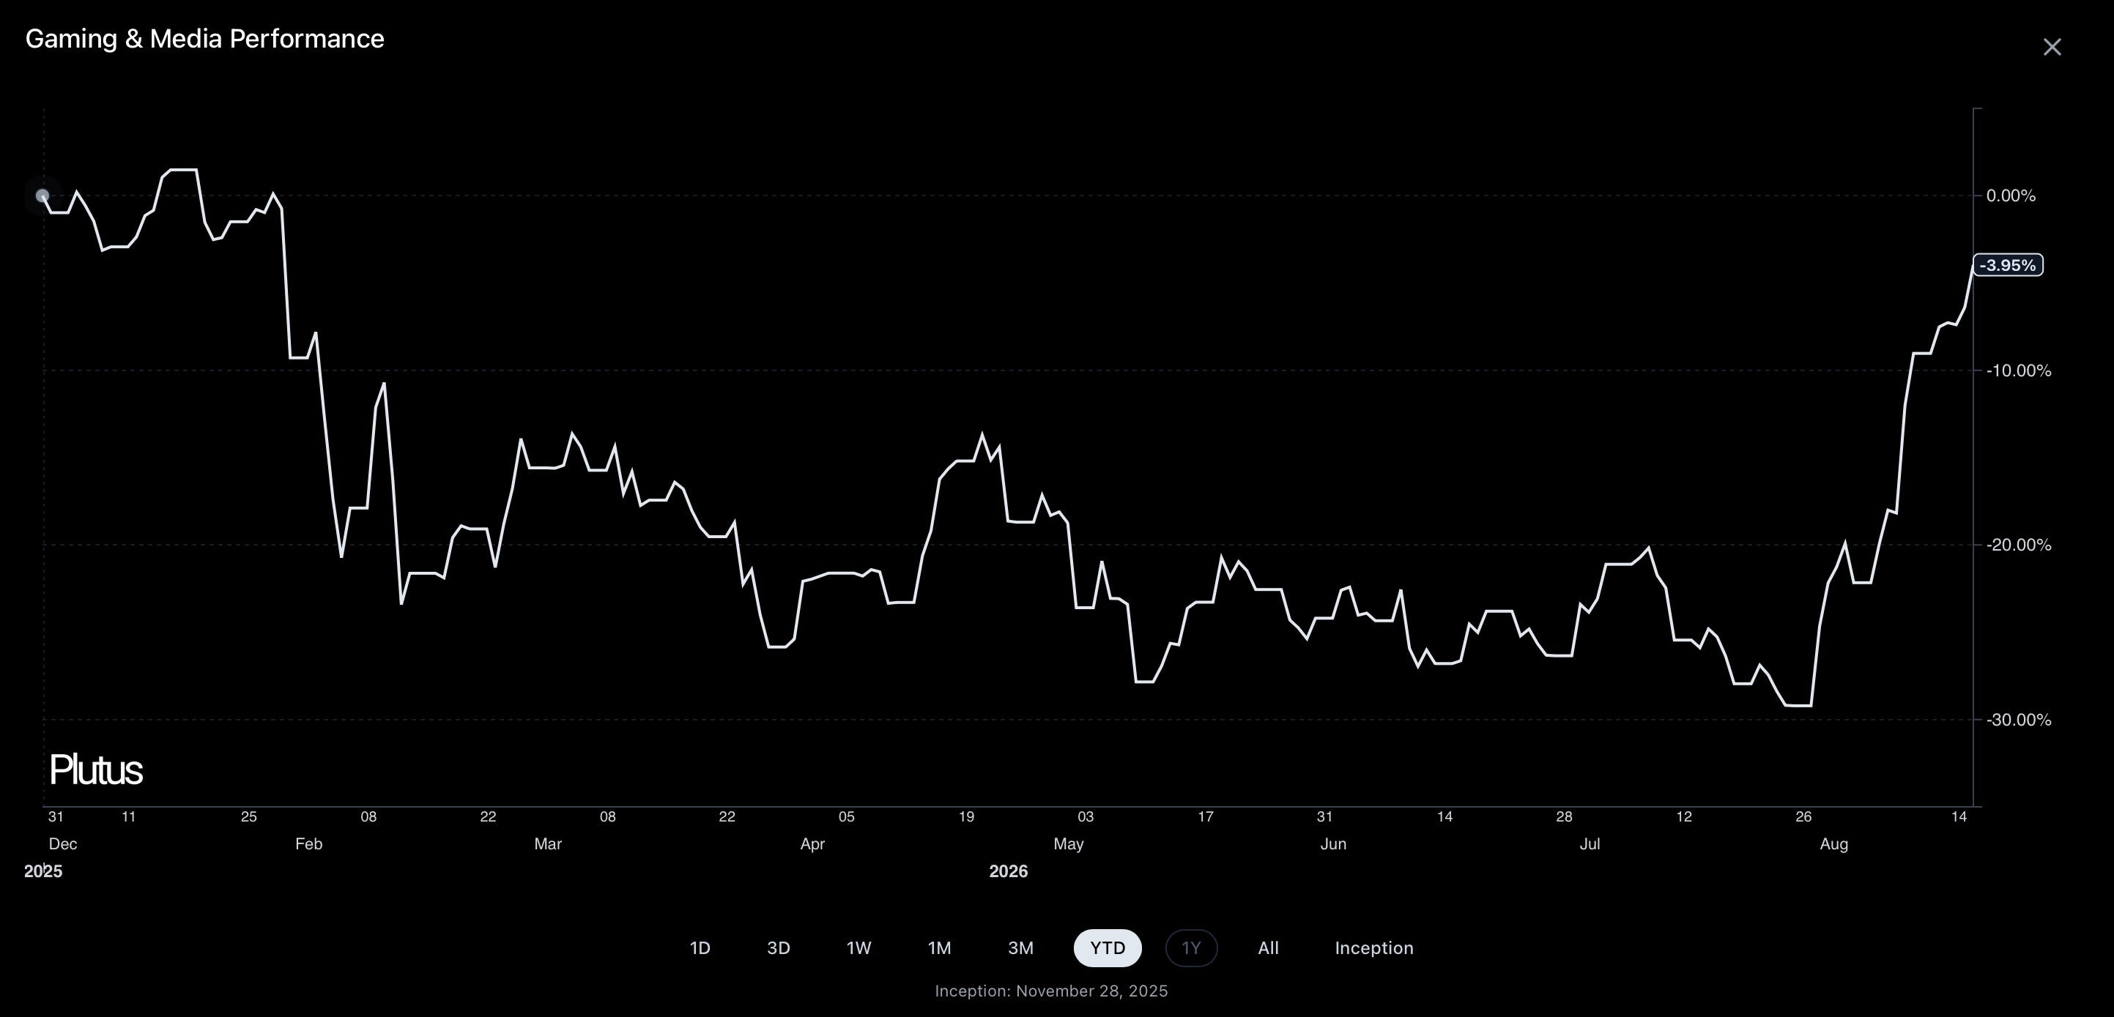This screenshot has width=2114, height=1017.
Task: Choose the 1W timeframe
Action: (x=859, y=948)
